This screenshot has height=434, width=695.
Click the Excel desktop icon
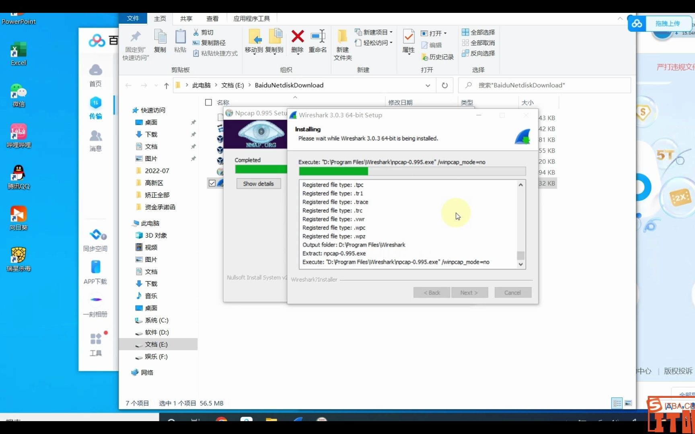coord(19,54)
